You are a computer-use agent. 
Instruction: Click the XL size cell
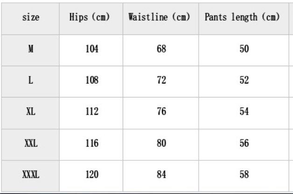[31, 112]
